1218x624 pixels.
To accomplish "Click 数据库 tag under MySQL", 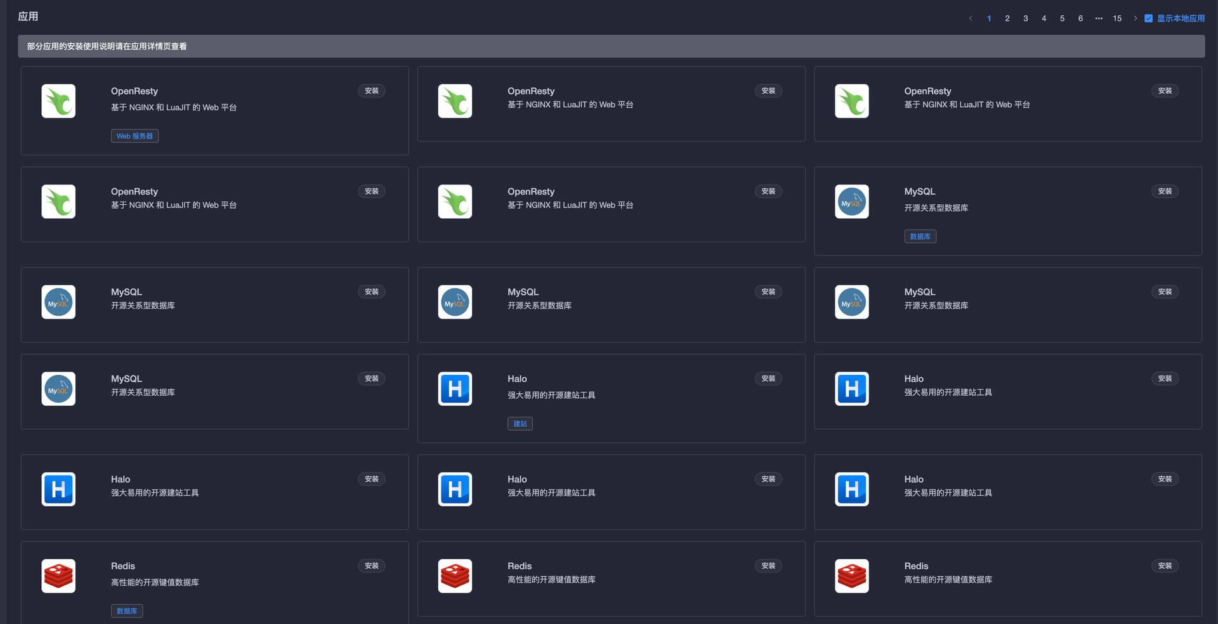I will click(920, 237).
